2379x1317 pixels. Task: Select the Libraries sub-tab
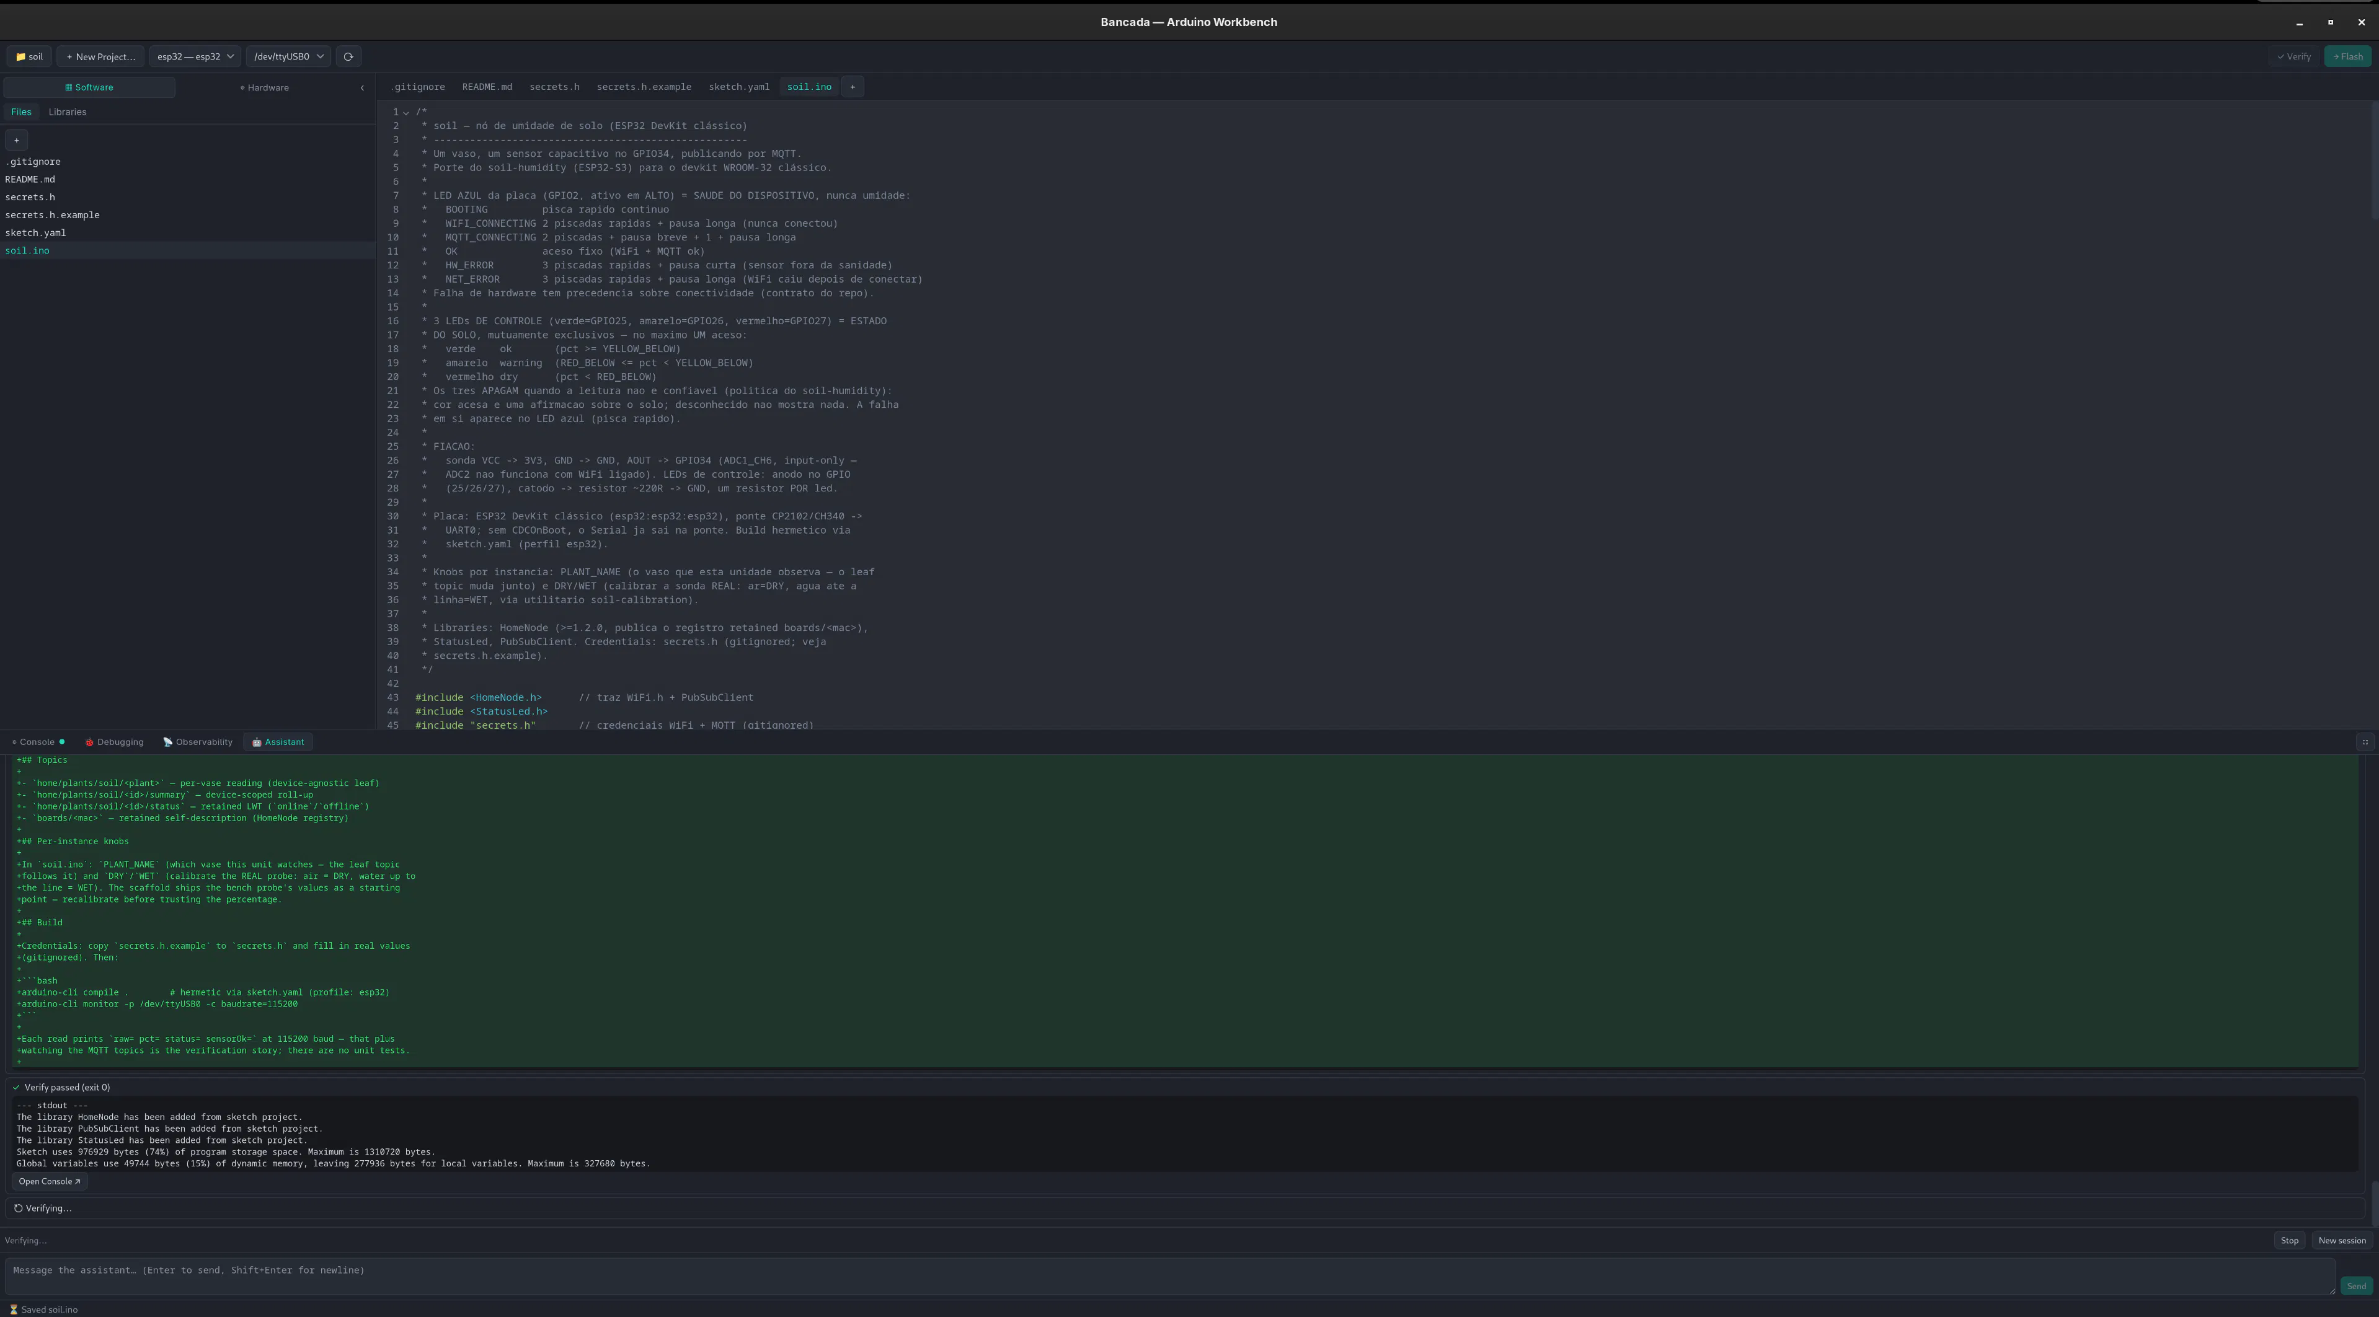pyautogui.click(x=68, y=112)
